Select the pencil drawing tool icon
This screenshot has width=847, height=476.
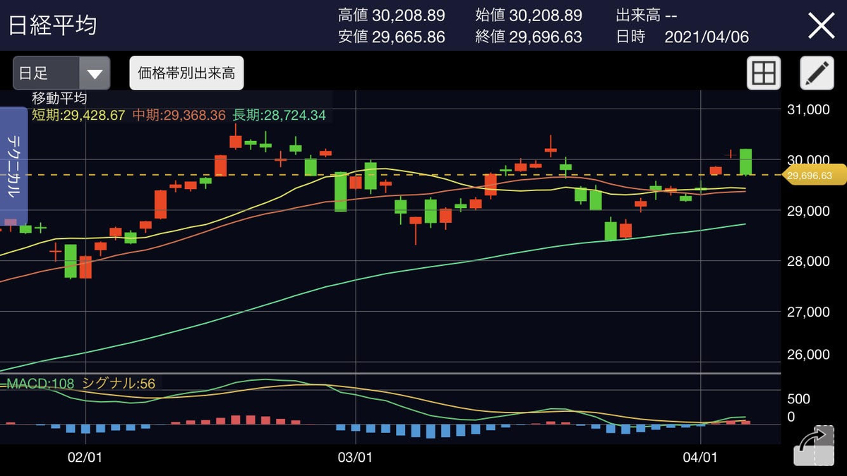pos(817,73)
